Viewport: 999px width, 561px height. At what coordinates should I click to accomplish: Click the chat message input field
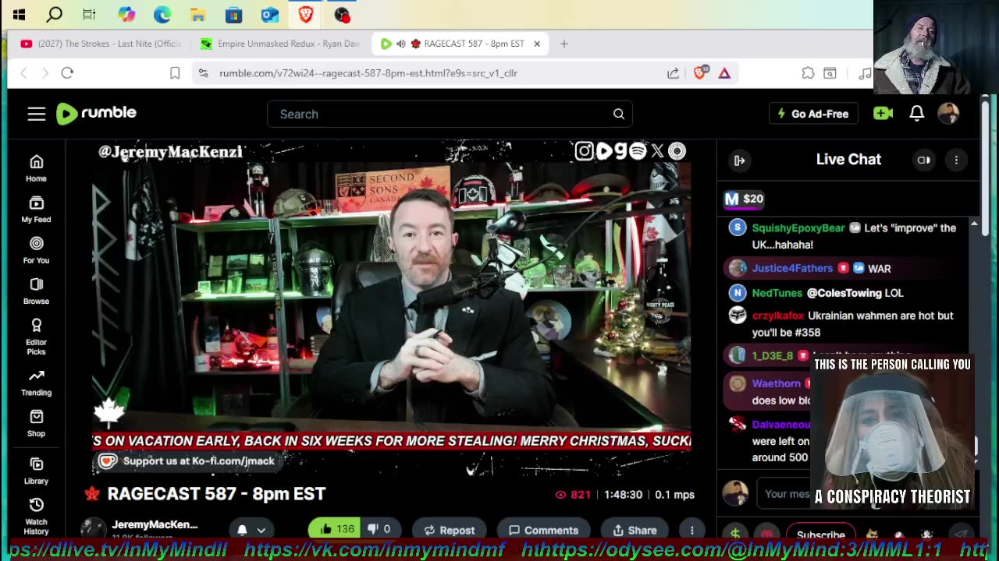pos(784,493)
